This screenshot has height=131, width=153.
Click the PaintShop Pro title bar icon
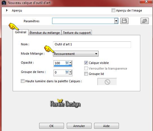click(x=4, y=3)
